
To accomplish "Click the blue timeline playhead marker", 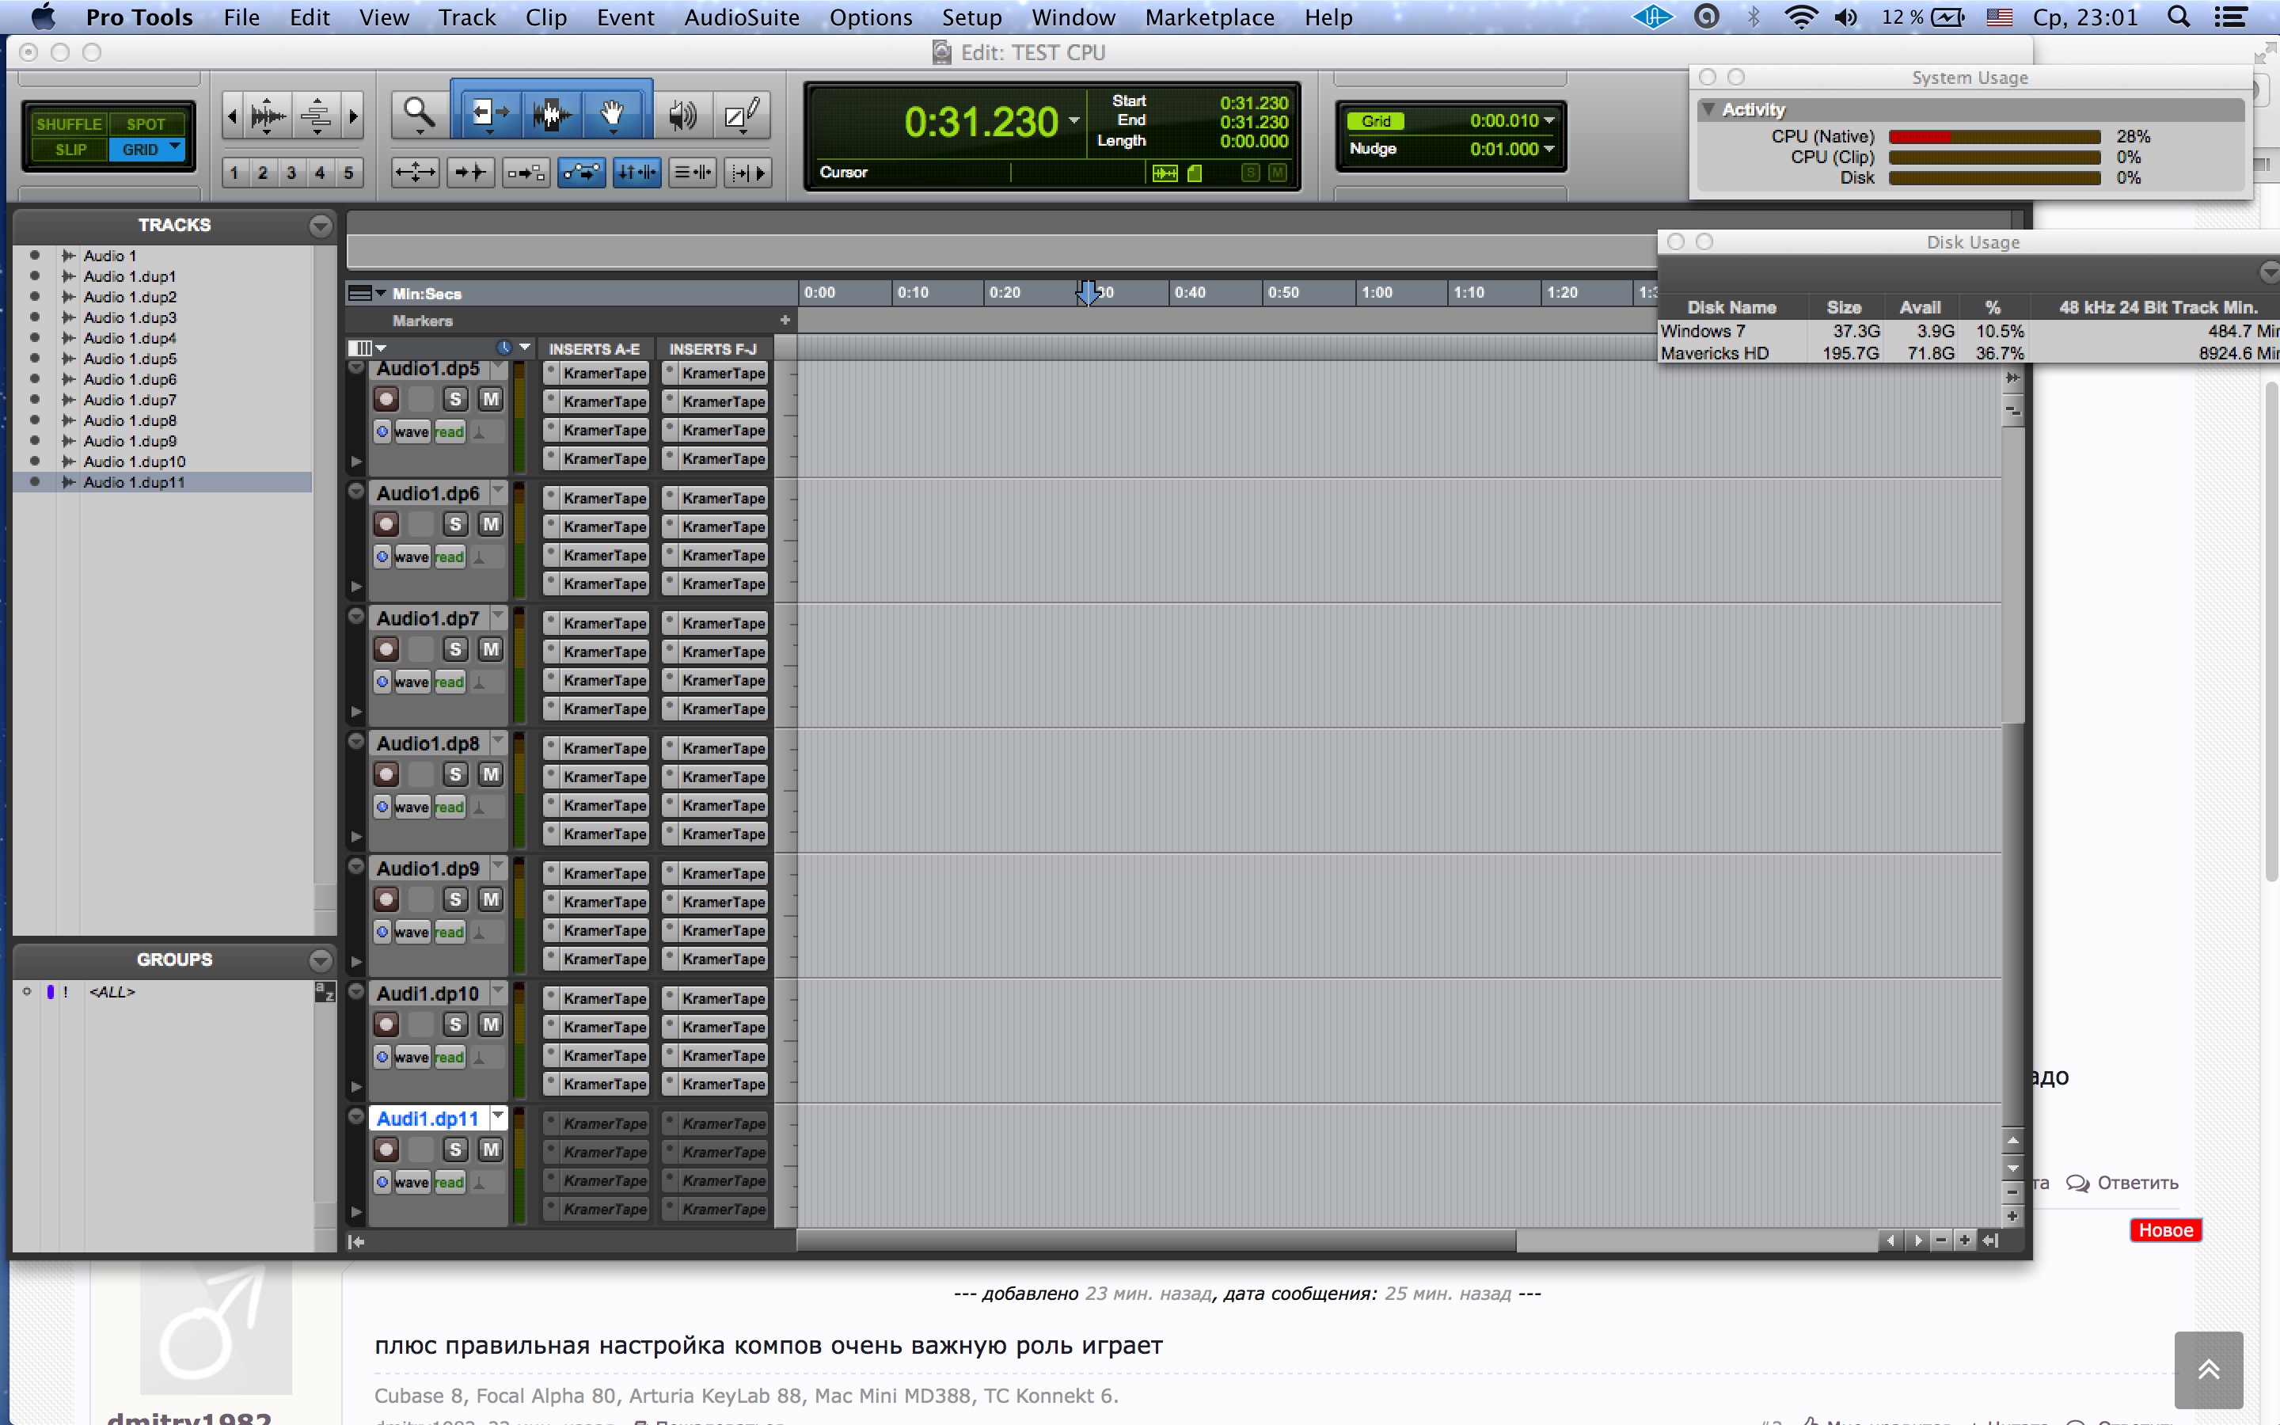I will (x=1089, y=292).
